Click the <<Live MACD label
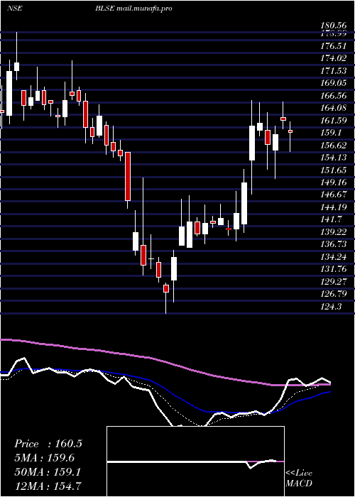The image size is (355, 497). (x=299, y=479)
